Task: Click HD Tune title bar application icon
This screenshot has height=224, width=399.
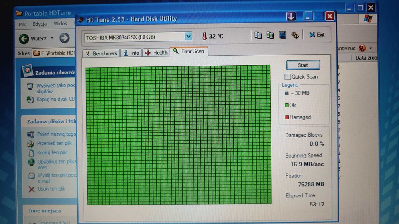Action: [x=81, y=20]
